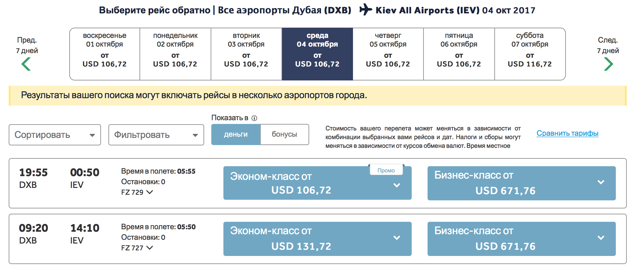
Task: Expand FZ 729 flight details chevron
Action: [x=150, y=192]
